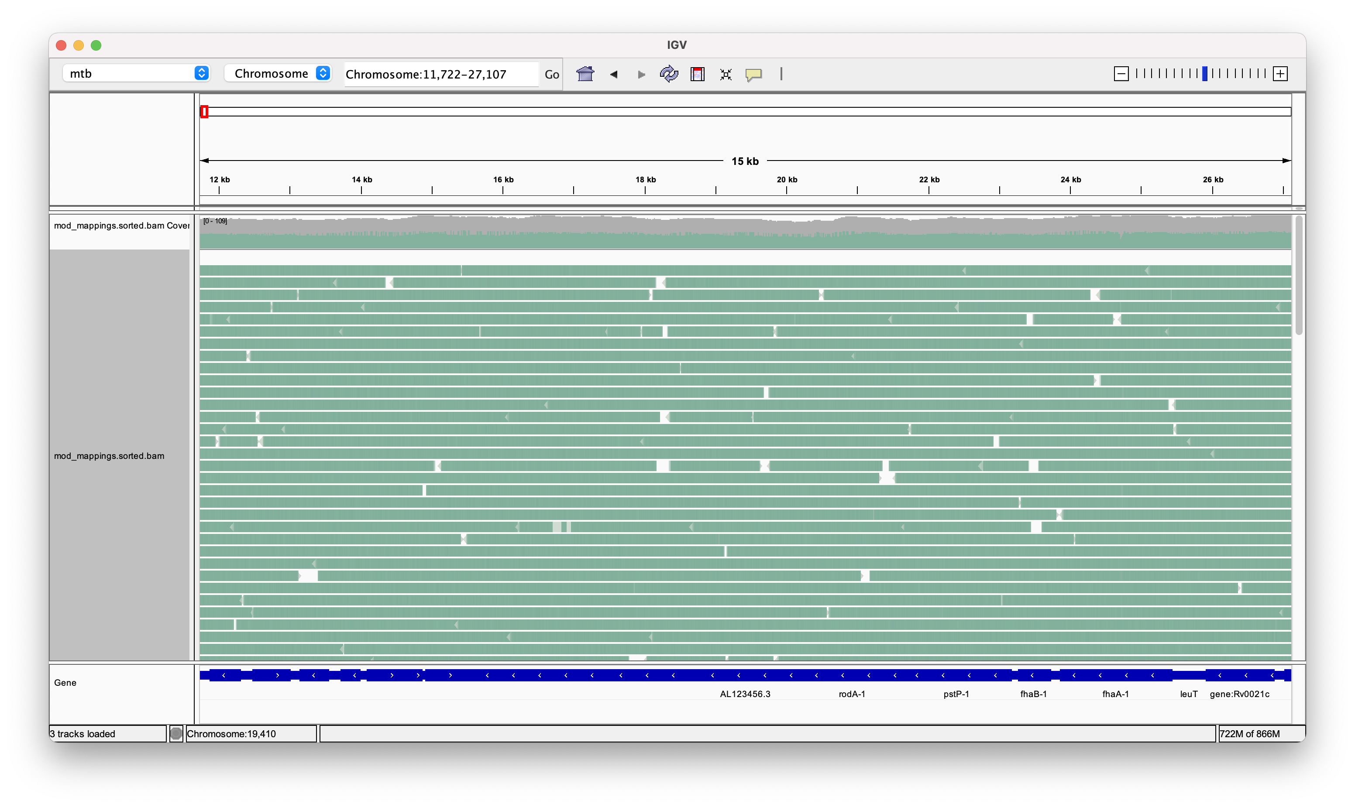
Task: Click the resize tracks to window icon
Action: 726,75
